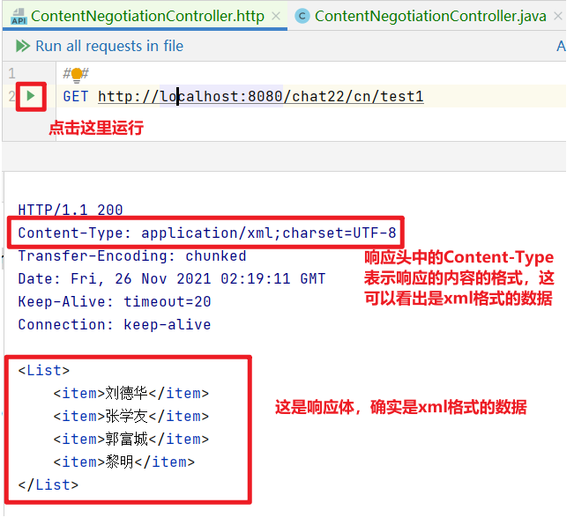
Task: Click the green run request gutter icon
Action: 31,95
